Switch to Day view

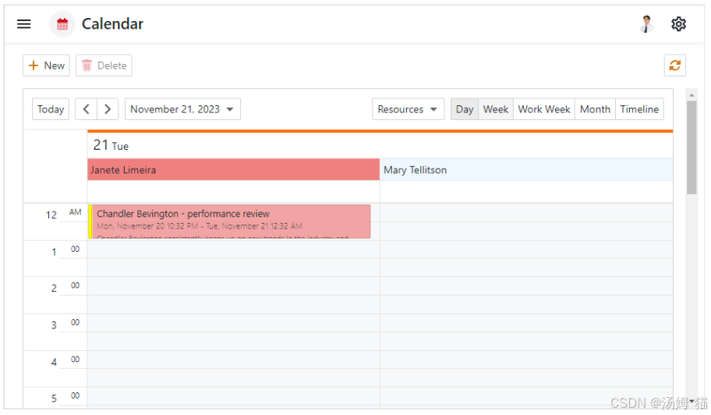coord(465,109)
